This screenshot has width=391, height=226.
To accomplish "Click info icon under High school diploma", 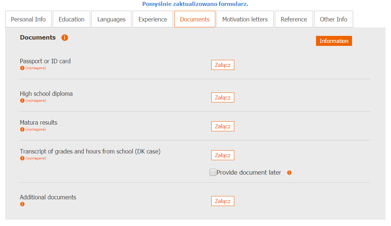I will point(22,101).
